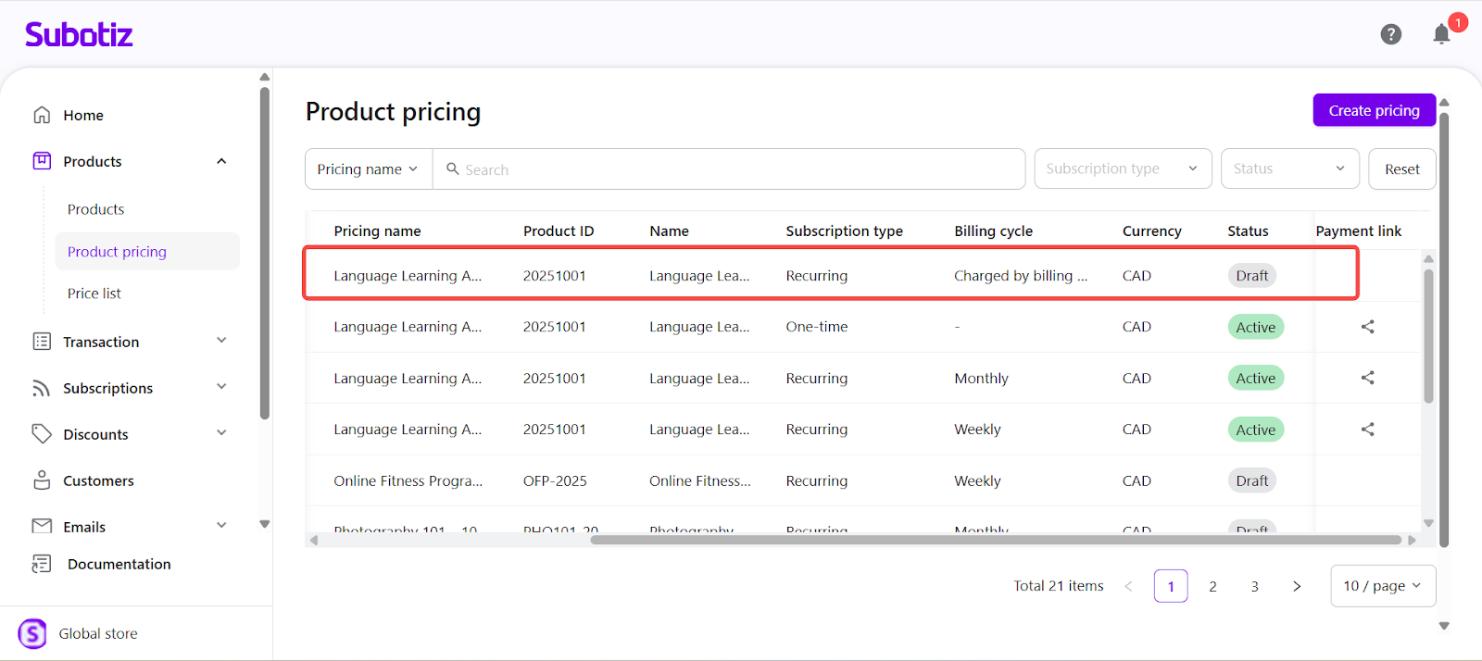Open the notifications bell icon
Viewport: 1482px width, 661px height.
click(x=1441, y=34)
